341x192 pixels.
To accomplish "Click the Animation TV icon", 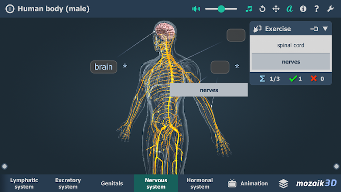I will [x=232, y=183].
